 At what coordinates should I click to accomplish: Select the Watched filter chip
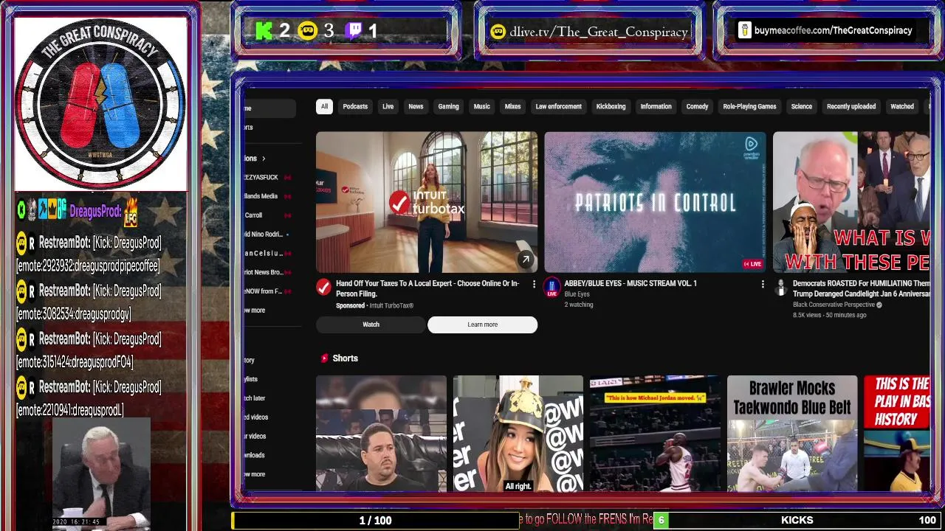pos(902,106)
